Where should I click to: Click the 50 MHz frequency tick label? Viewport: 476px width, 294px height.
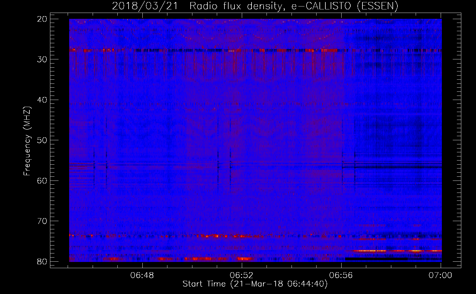42,140
